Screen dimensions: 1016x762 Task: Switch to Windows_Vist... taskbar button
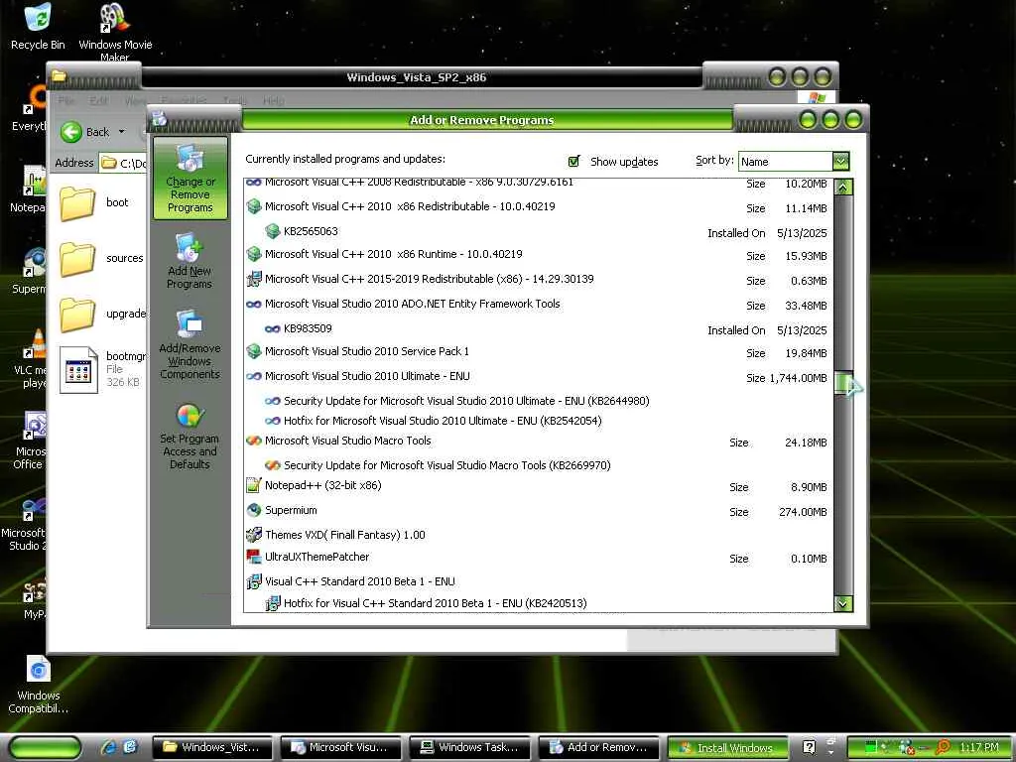[x=212, y=748]
